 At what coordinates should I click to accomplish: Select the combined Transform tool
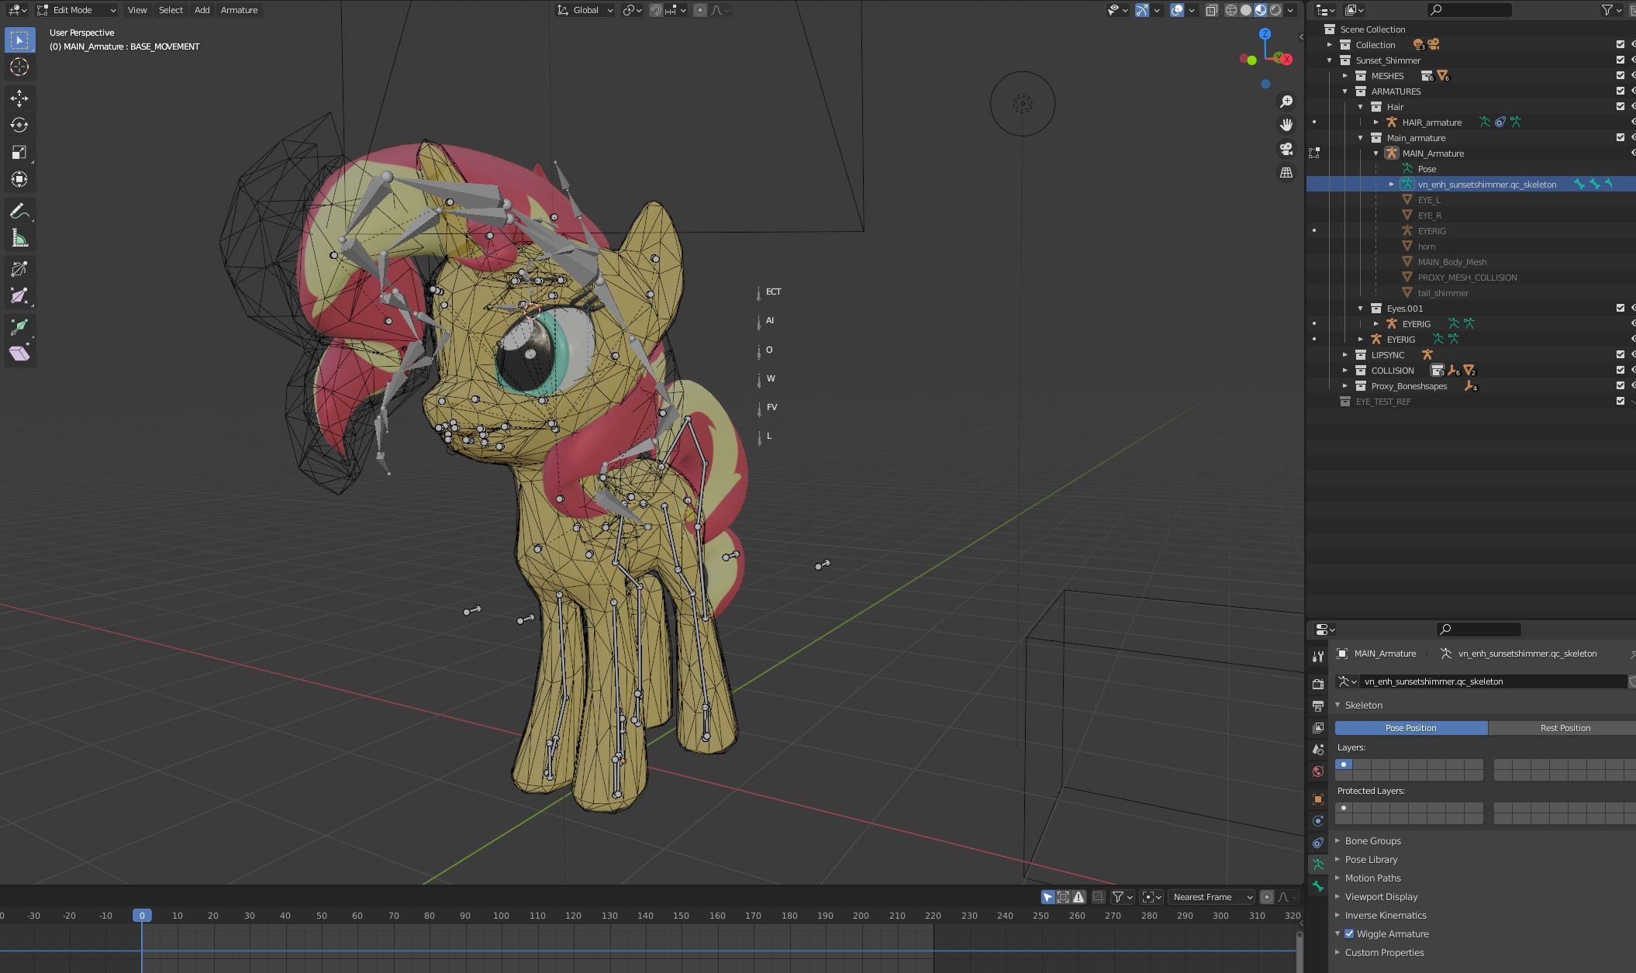coord(19,179)
